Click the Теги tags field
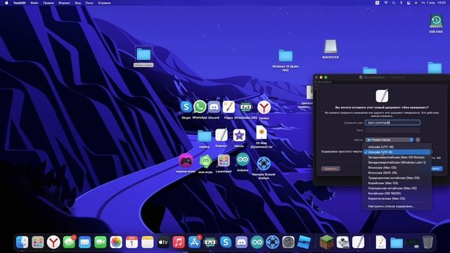The width and height of the screenshot is (450, 253). coord(392,130)
